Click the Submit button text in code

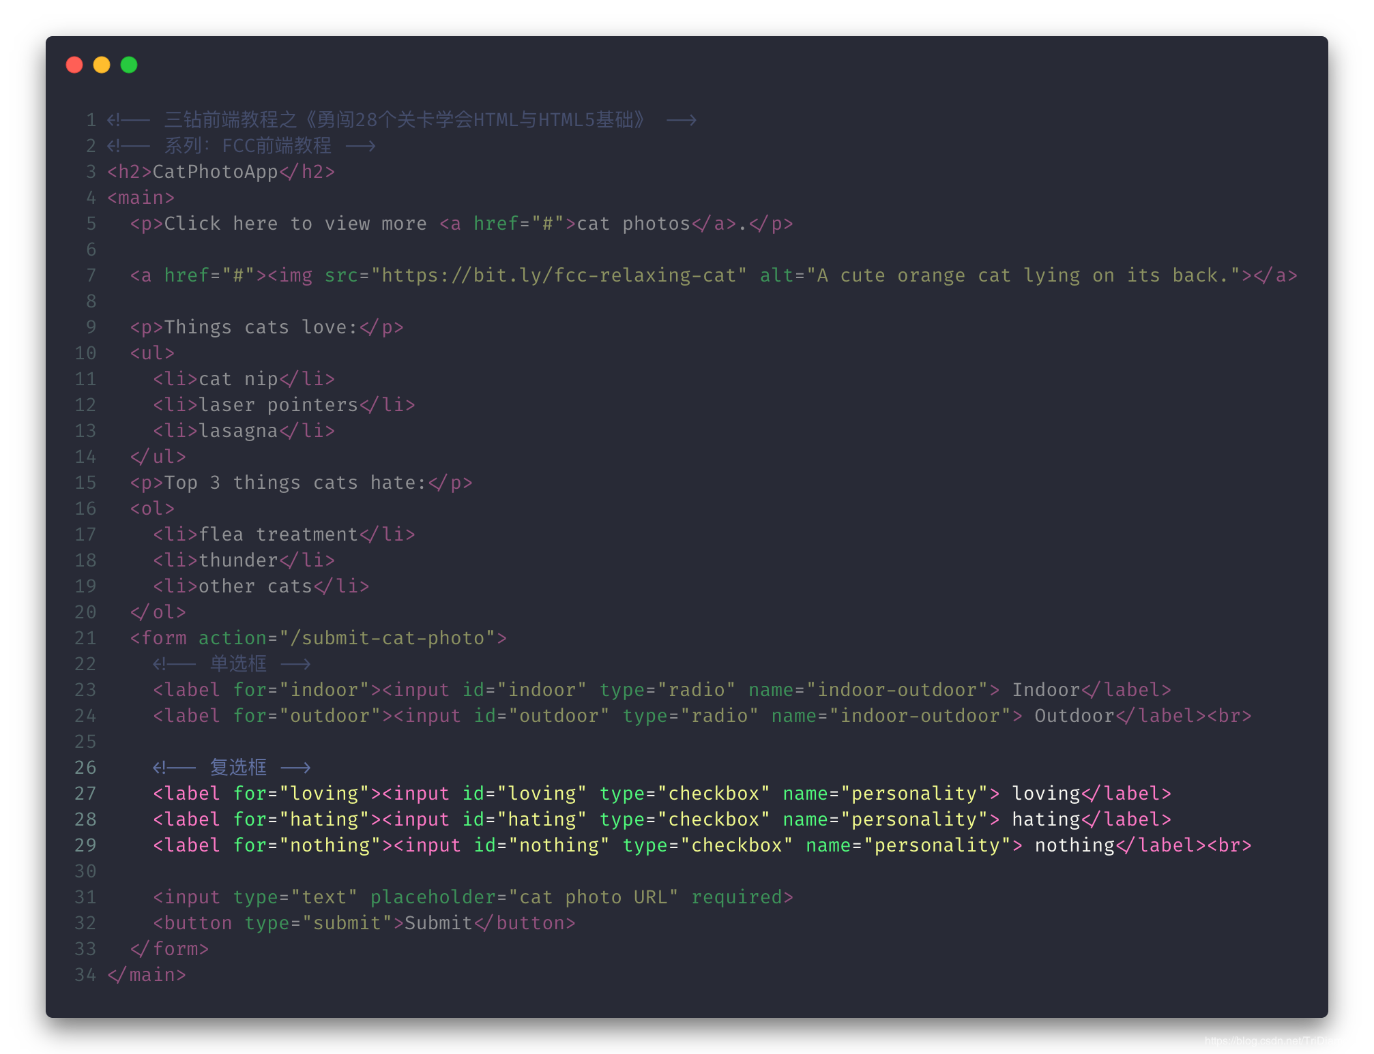pyautogui.click(x=438, y=923)
